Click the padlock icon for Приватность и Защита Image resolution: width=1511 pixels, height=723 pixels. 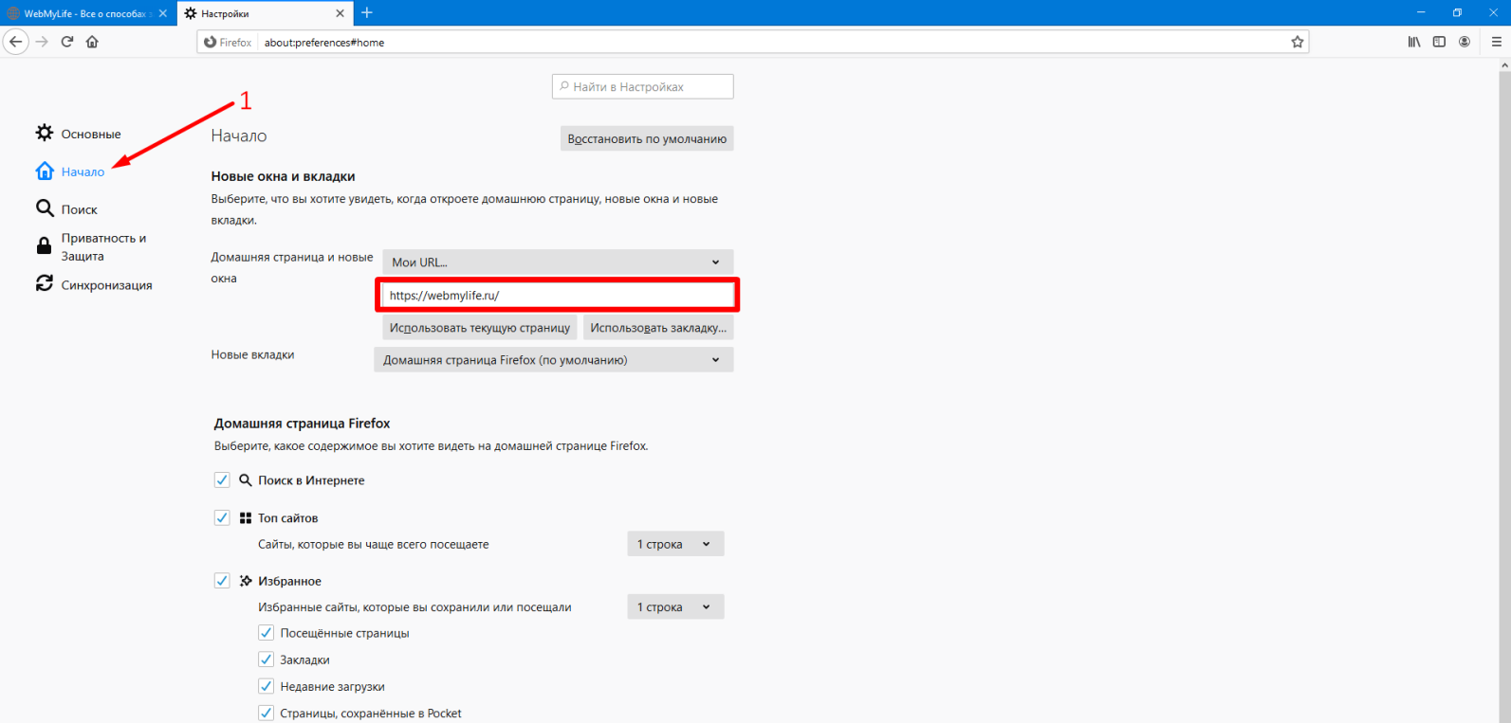[x=44, y=246]
